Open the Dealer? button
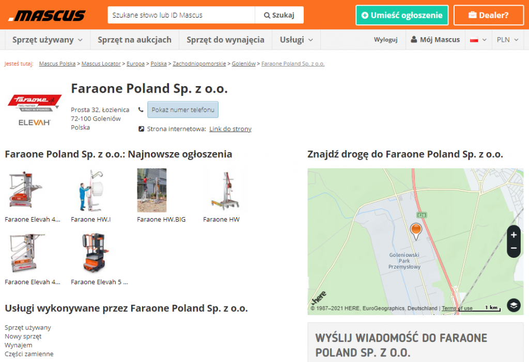 488,15
